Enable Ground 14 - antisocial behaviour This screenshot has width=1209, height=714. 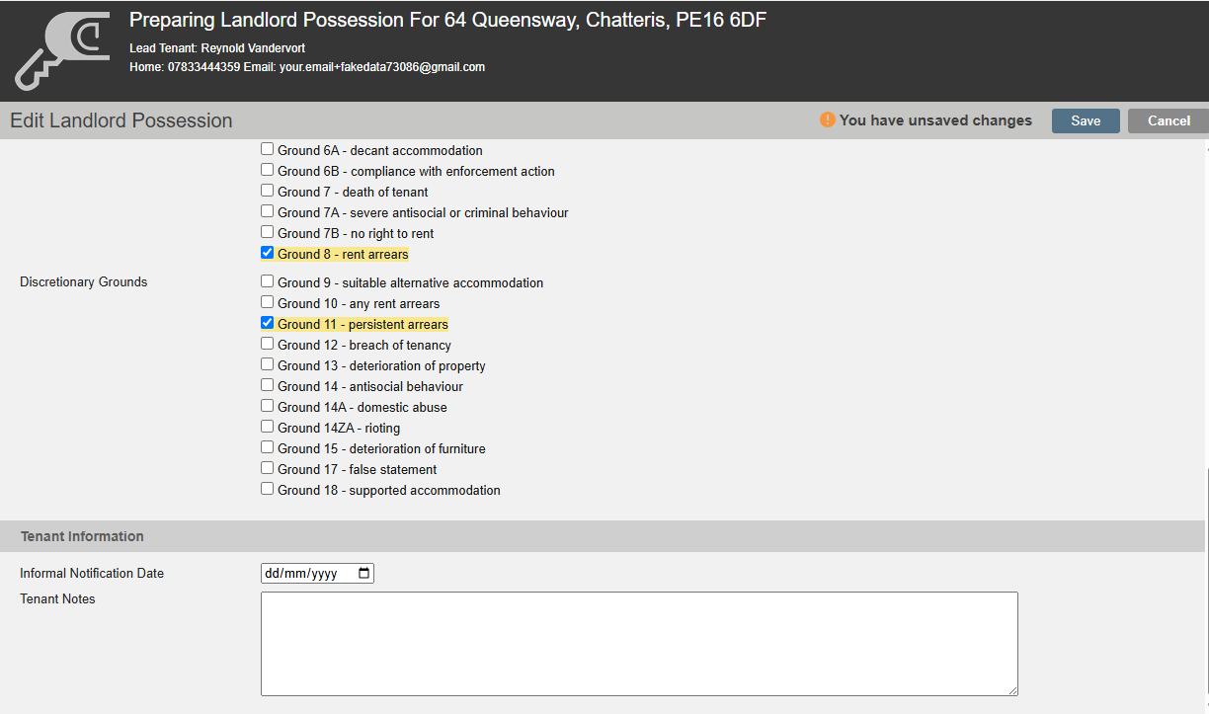[267, 385]
